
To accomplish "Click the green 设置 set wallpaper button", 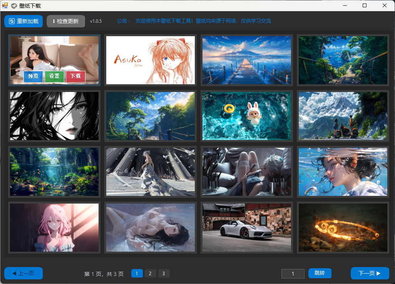I will (54, 77).
